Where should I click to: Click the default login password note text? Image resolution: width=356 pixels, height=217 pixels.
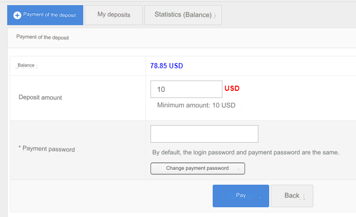246,152
